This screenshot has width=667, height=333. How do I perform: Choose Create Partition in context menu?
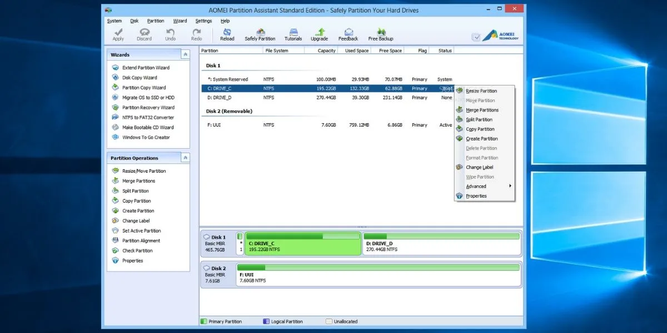(x=485, y=139)
